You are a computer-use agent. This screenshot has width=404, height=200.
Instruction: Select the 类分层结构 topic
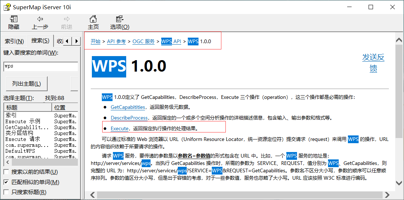click(x=19, y=133)
